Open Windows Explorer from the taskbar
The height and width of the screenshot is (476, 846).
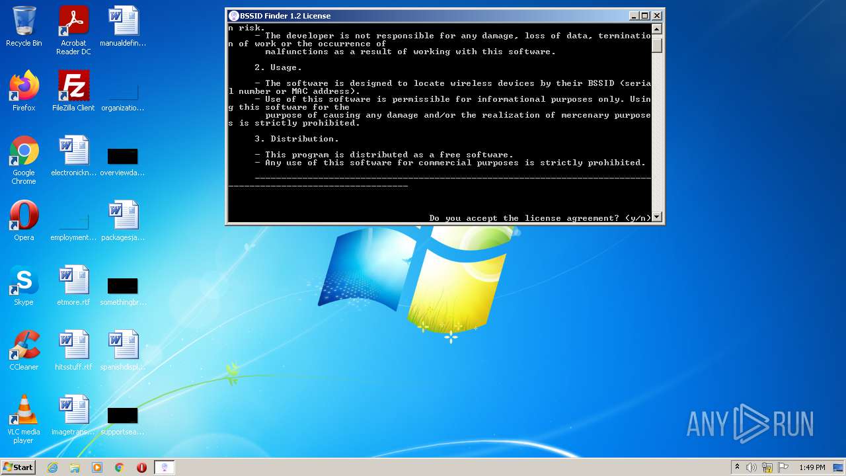75,467
